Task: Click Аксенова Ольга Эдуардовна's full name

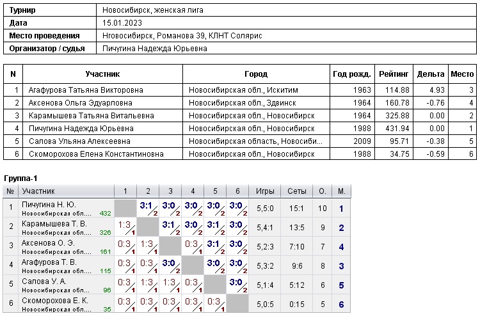Action: point(83,103)
